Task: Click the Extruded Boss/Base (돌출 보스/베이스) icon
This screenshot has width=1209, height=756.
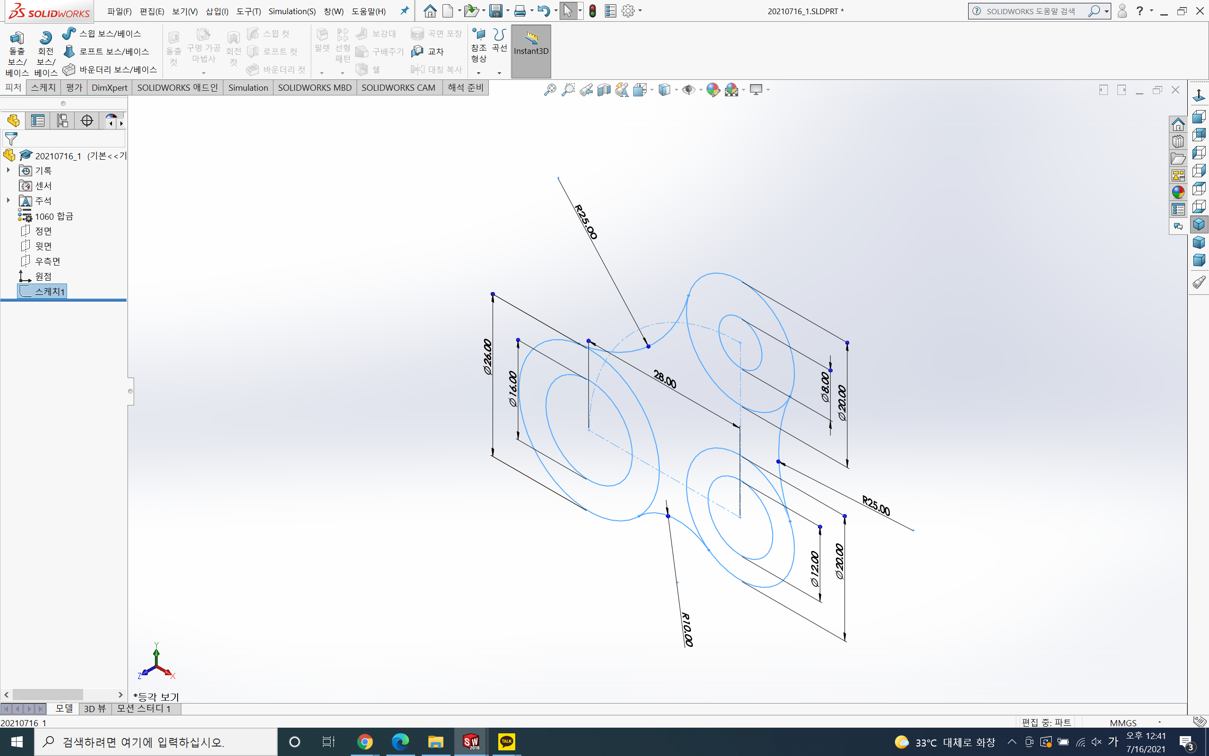Action: (x=17, y=38)
